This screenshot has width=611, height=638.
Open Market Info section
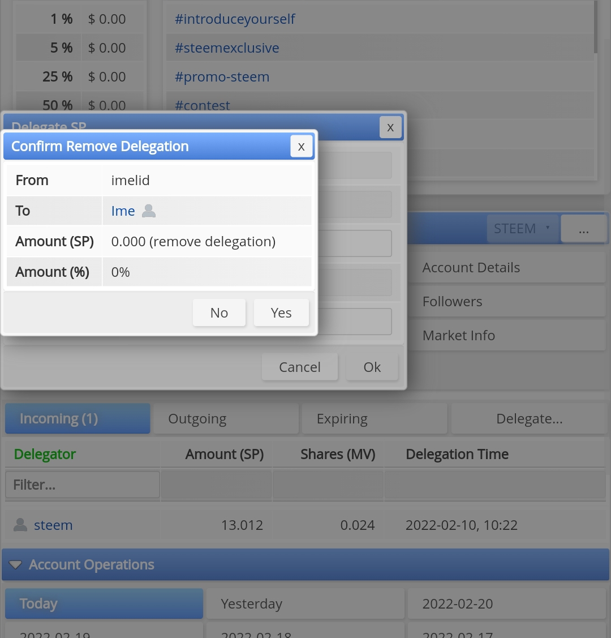click(507, 335)
